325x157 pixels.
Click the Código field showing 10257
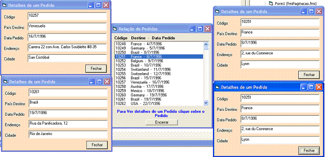click(x=67, y=16)
